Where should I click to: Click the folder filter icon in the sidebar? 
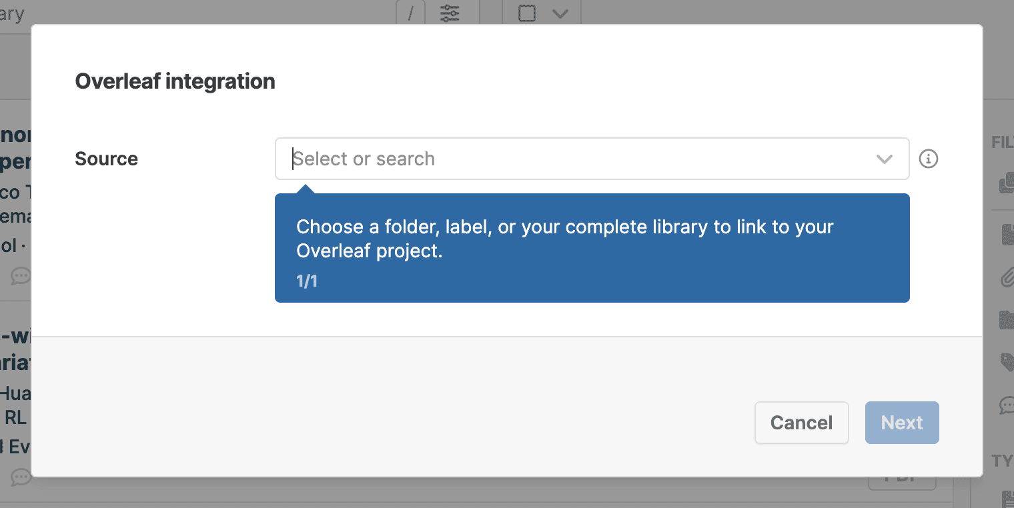(1007, 319)
